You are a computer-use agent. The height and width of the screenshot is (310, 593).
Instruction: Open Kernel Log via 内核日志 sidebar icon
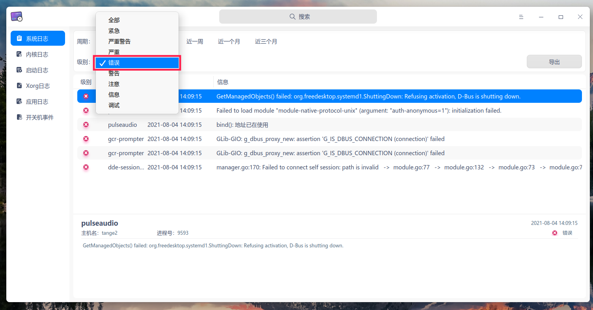coord(19,54)
